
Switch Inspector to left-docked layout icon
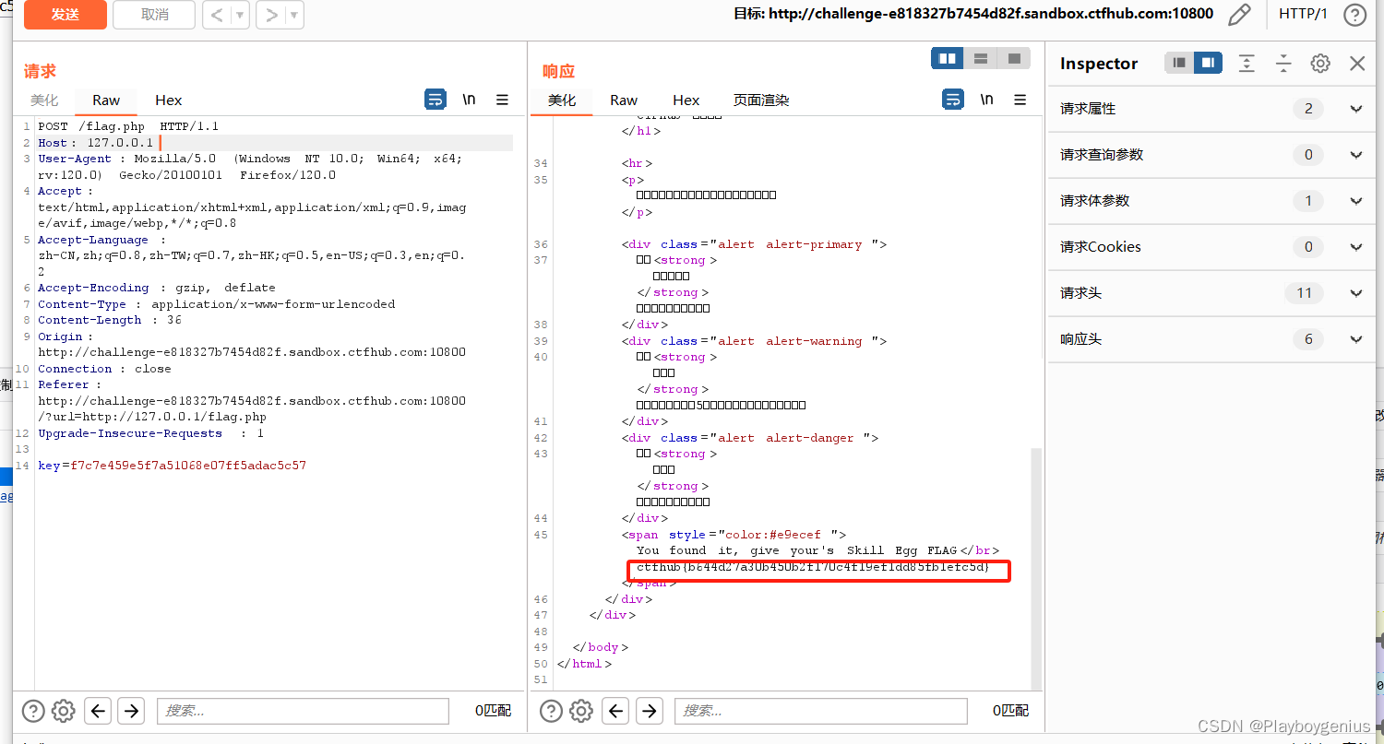[1179, 63]
